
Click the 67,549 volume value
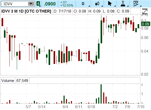tap(22, 81)
